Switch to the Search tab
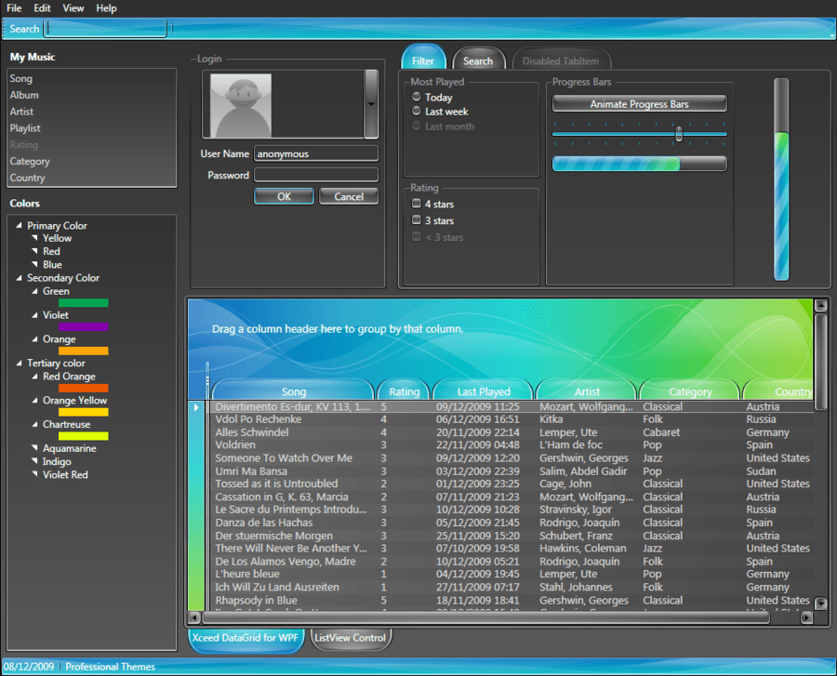The height and width of the screenshot is (676, 837). (478, 60)
